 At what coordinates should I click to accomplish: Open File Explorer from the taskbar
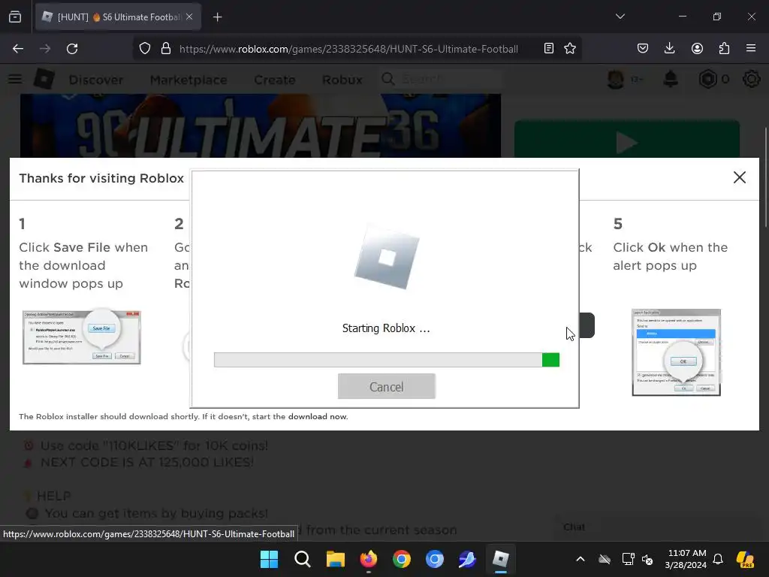point(336,559)
